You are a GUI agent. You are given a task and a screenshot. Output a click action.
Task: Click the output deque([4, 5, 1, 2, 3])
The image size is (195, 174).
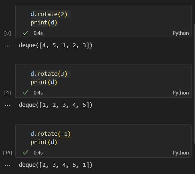pos(55,45)
